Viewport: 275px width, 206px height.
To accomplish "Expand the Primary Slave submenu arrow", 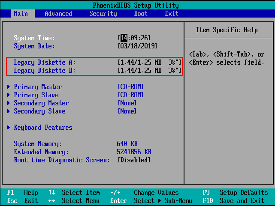I will click(x=9, y=95).
